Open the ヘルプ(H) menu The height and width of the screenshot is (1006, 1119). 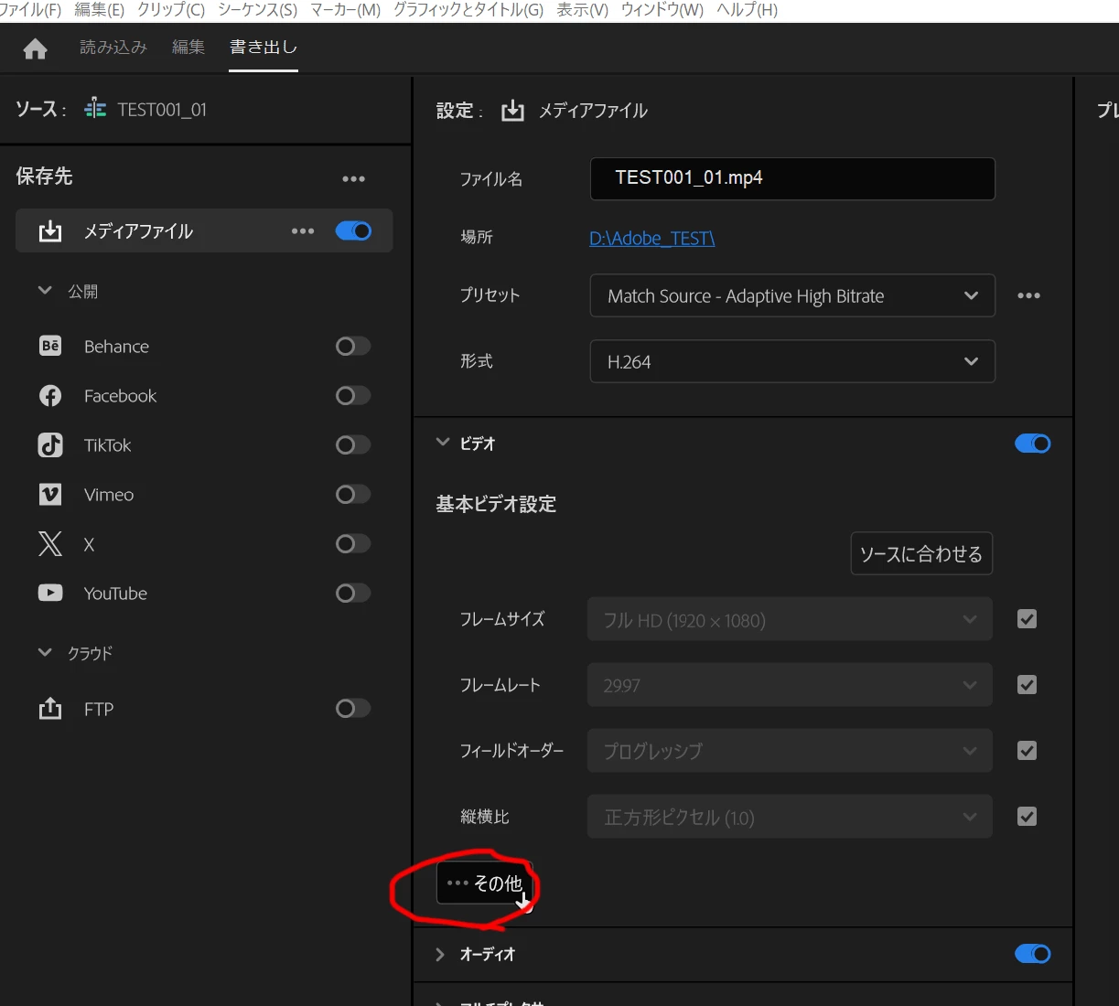point(747,10)
